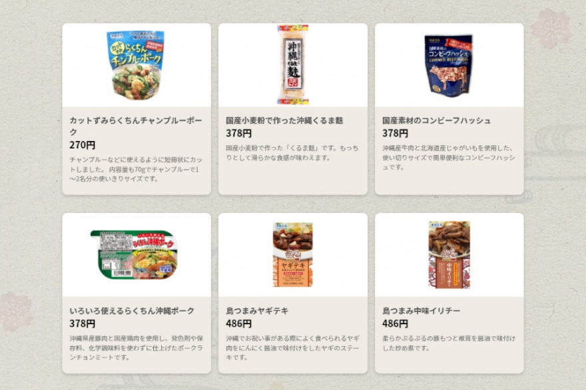
Task: Open the 国産小麦粉で作った沖縄くるま麩 title link
Action: 284,120
